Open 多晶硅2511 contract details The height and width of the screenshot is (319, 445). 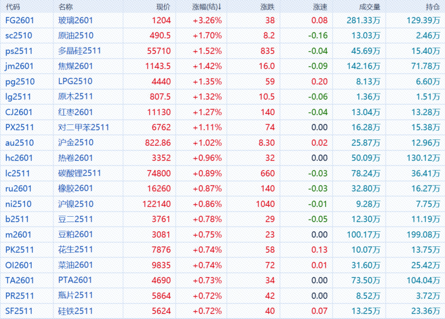tap(80, 51)
